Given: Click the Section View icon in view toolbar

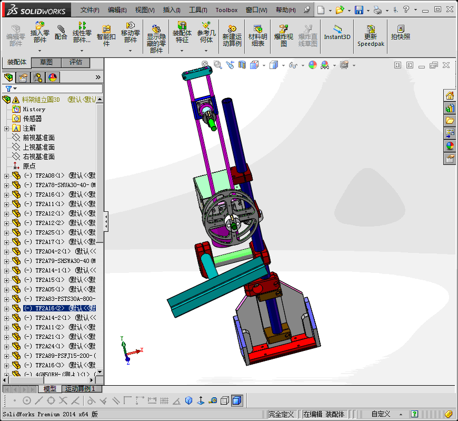Looking at the screenshot, I should pyautogui.click(x=242, y=65).
